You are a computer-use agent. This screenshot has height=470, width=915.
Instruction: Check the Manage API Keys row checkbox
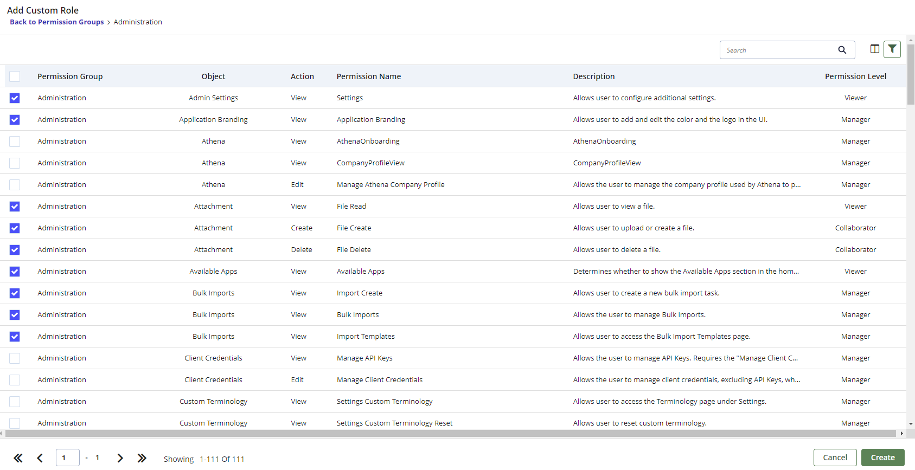tap(15, 358)
